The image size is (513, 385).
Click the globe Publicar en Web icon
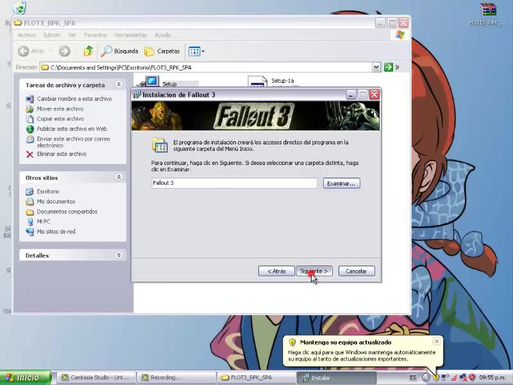(29, 129)
